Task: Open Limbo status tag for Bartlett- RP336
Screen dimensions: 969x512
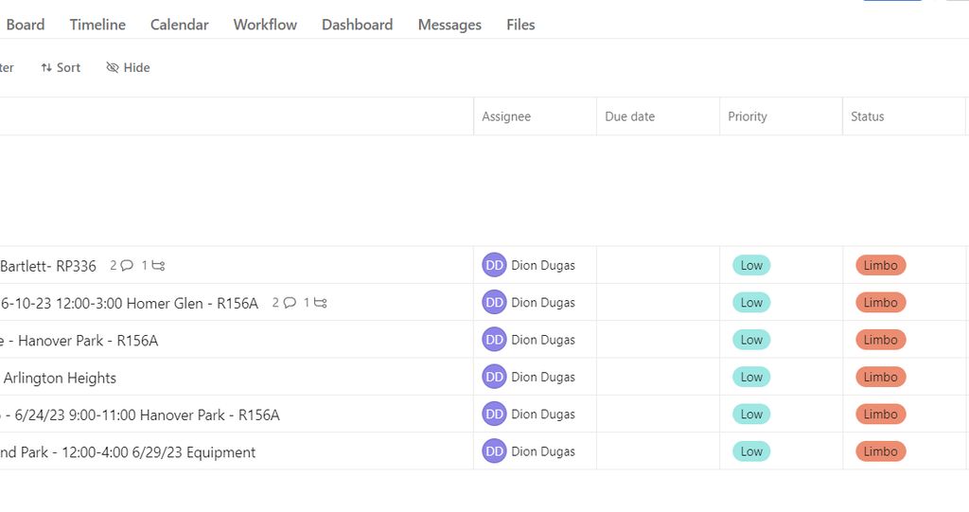Action: point(881,265)
